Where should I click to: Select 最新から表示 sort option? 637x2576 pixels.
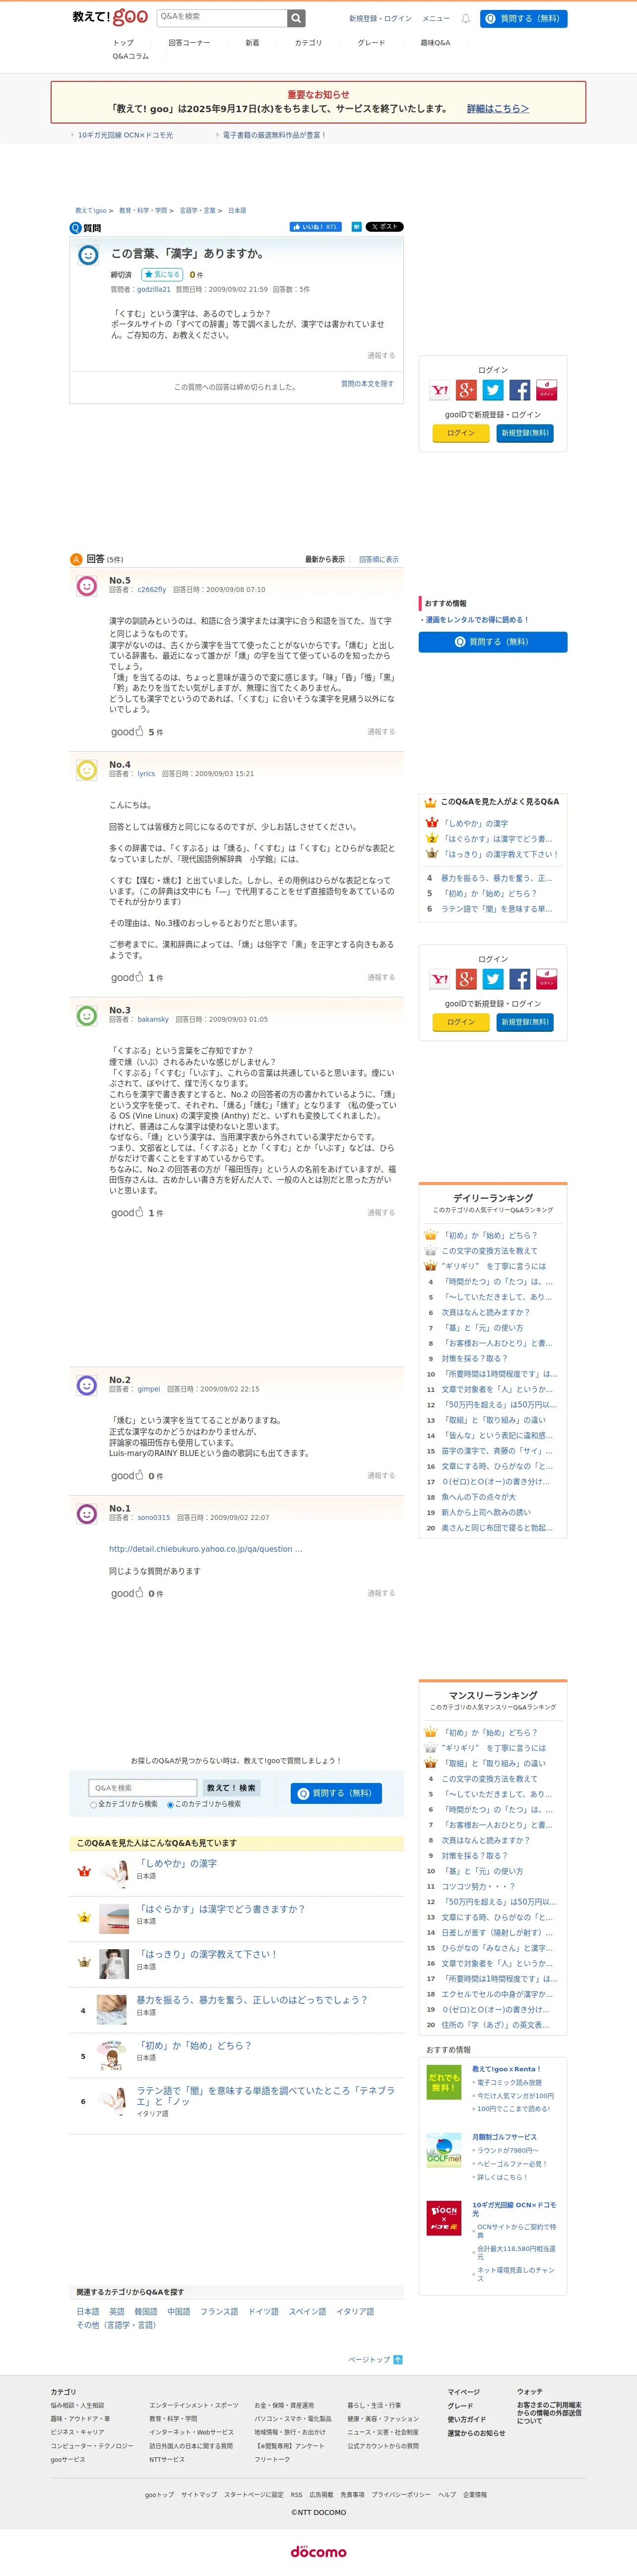325,560
